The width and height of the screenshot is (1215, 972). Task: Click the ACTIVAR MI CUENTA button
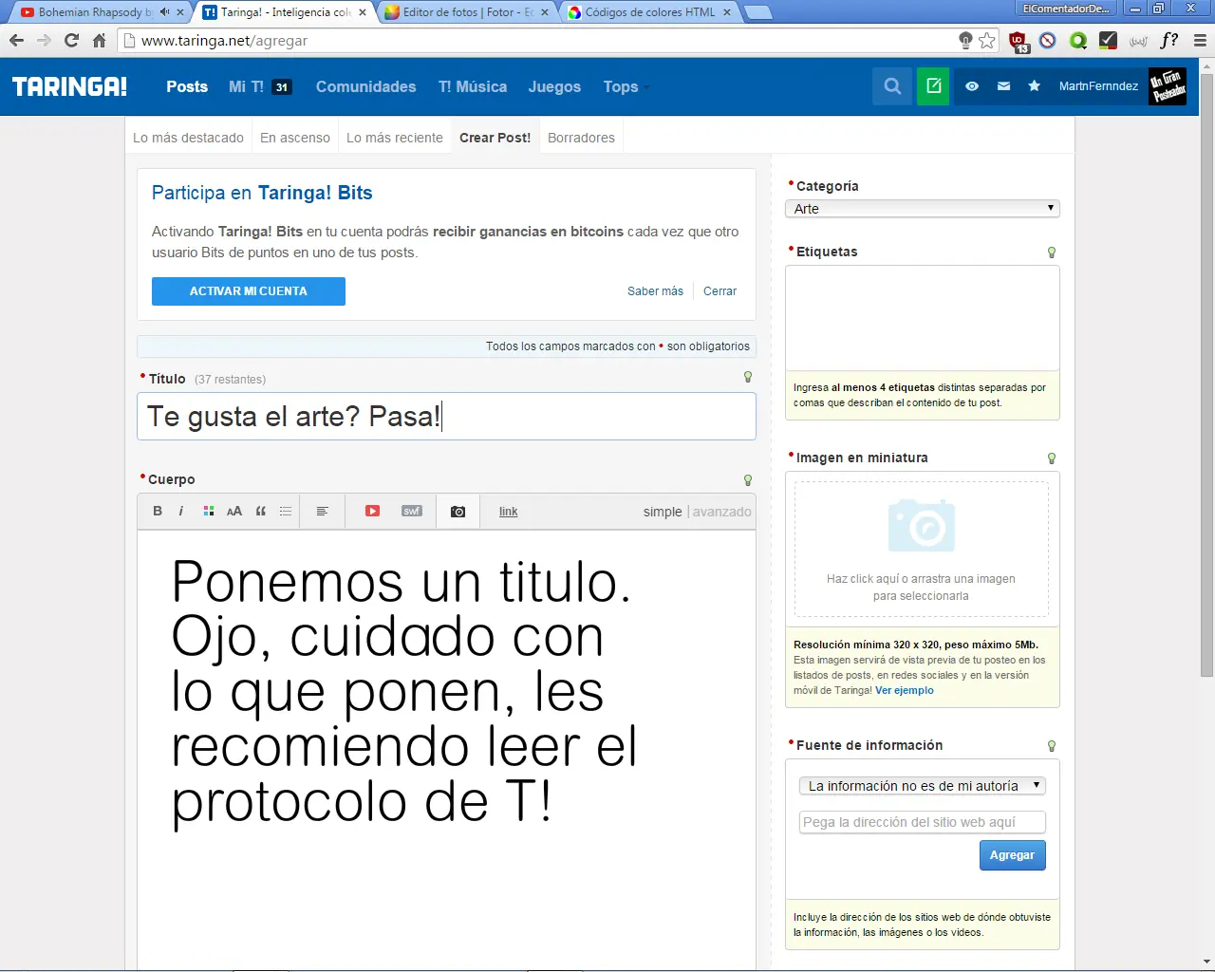click(249, 291)
